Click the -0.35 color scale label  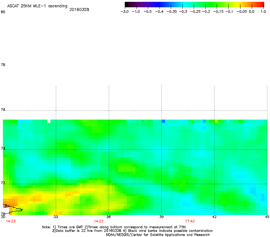coord(172,12)
